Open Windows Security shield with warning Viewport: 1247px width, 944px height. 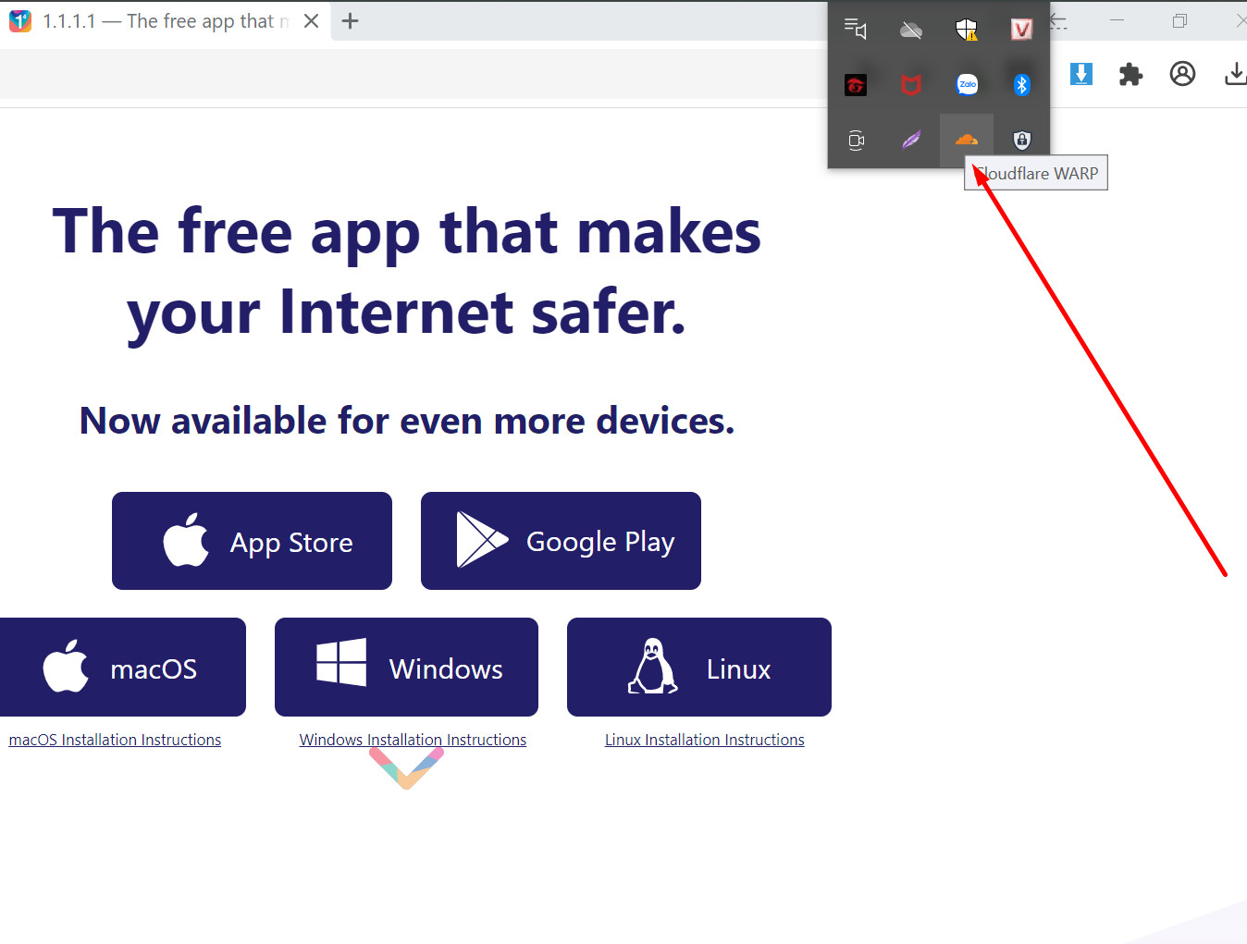tap(967, 30)
